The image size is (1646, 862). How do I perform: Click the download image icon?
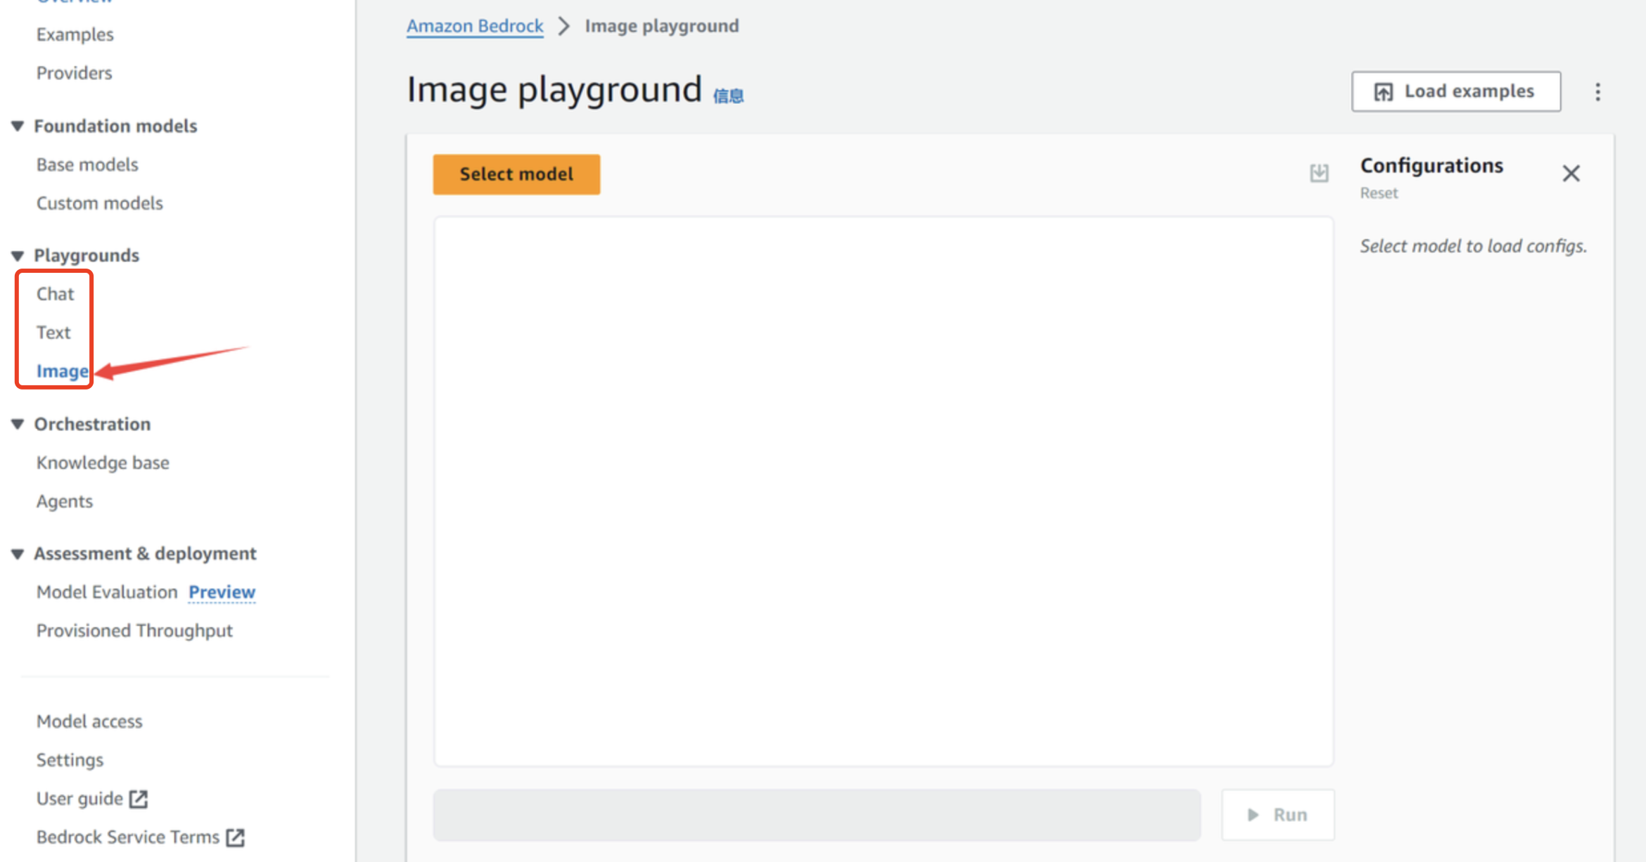(x=1319, y=173)
